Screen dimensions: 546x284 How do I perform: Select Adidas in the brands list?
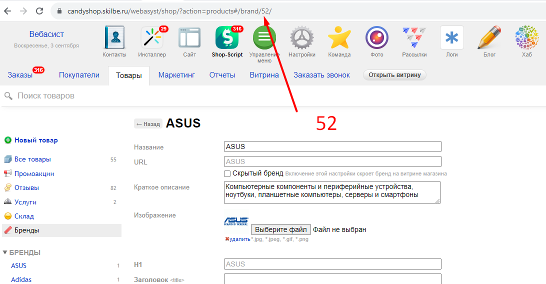tap(21, 279)
